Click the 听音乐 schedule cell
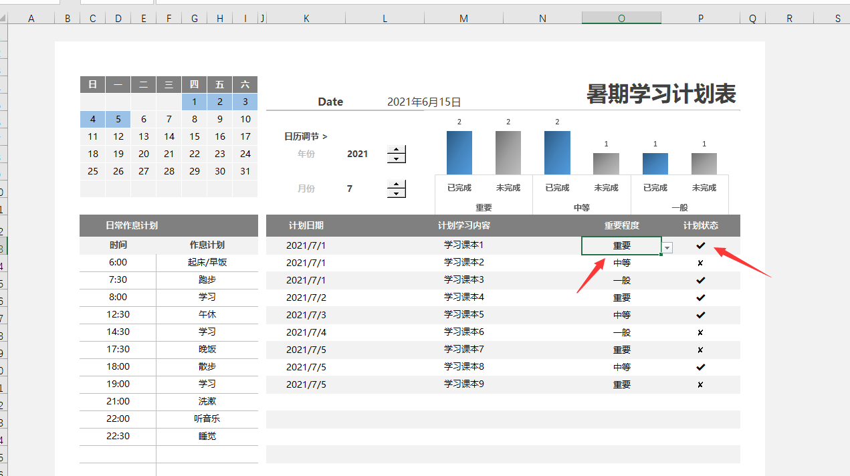This screenshot has height=476, width=850. (x=207, y=419)
